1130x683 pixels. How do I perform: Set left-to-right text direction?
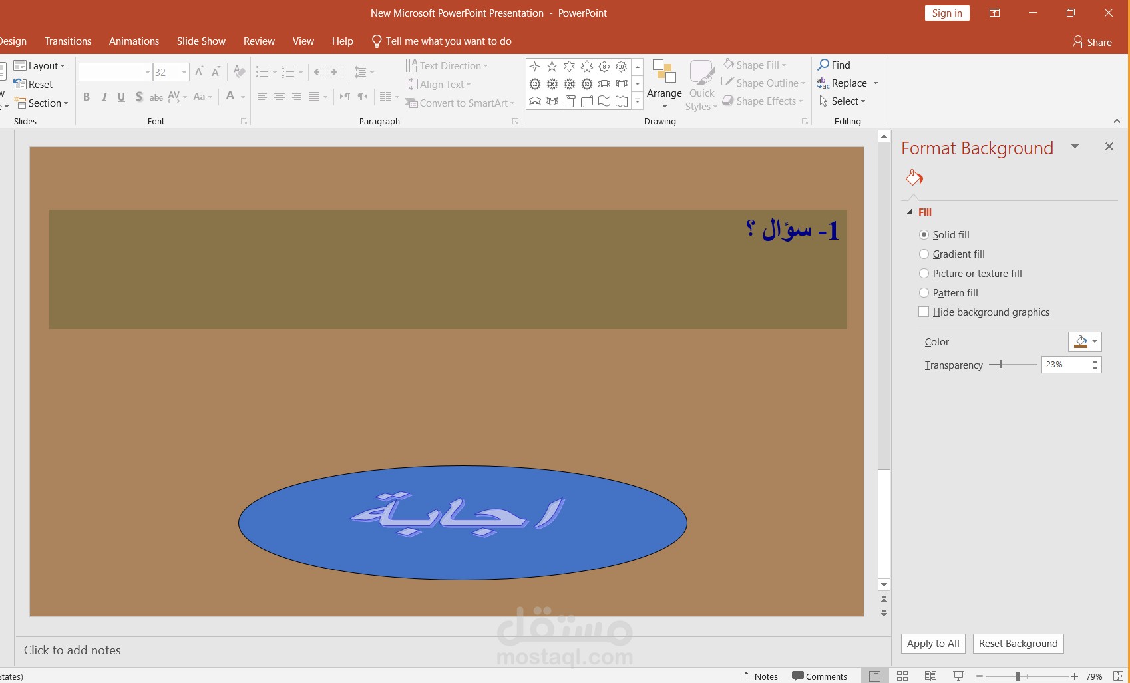[344, 97]
